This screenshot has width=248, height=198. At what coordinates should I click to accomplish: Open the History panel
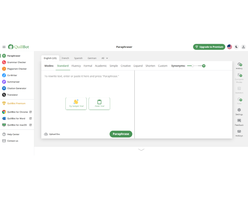pyautogui.click(x=239, y=66)
